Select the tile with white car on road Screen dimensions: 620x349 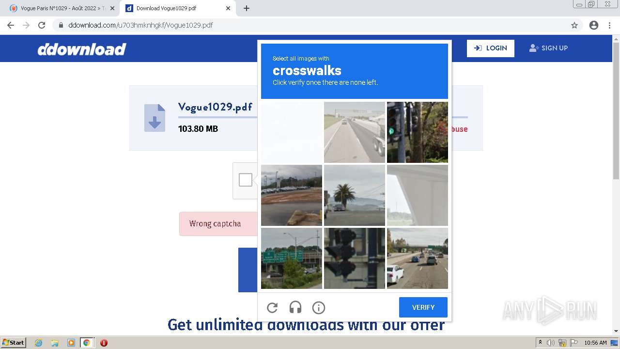pos(418,258)
